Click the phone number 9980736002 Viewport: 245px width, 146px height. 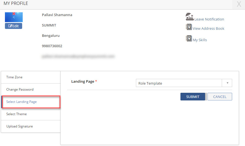click(52, 46)
